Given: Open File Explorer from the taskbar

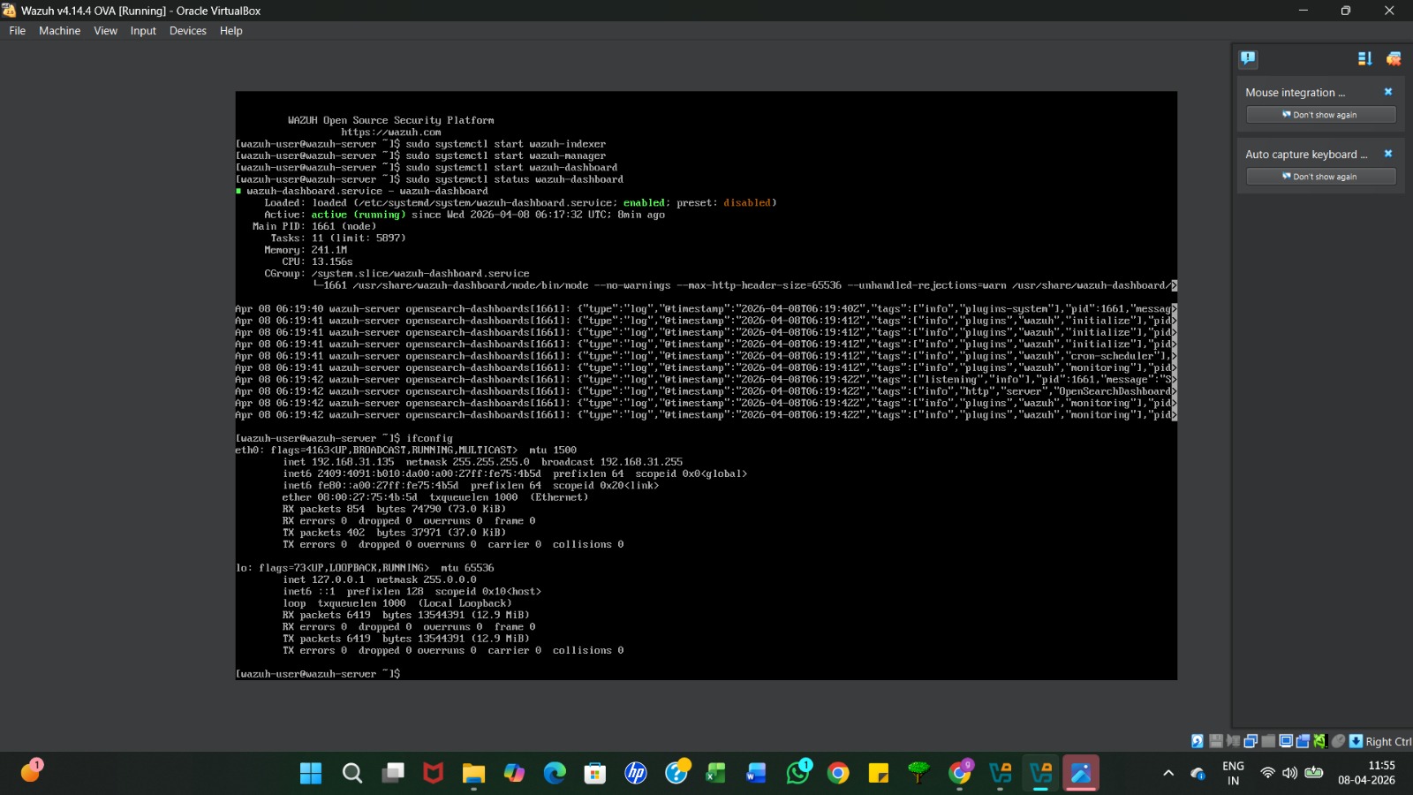Looking at the screenshot, I should coord(474,774).
